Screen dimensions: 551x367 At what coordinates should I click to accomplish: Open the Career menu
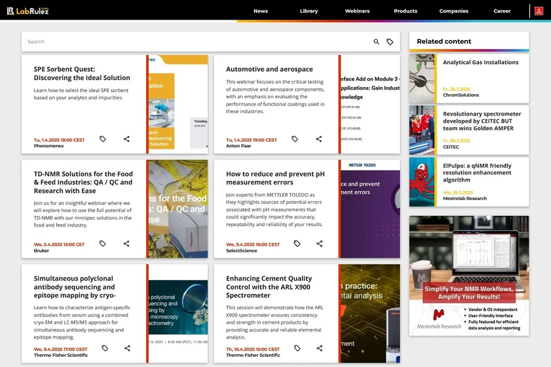tap(502, 11)
